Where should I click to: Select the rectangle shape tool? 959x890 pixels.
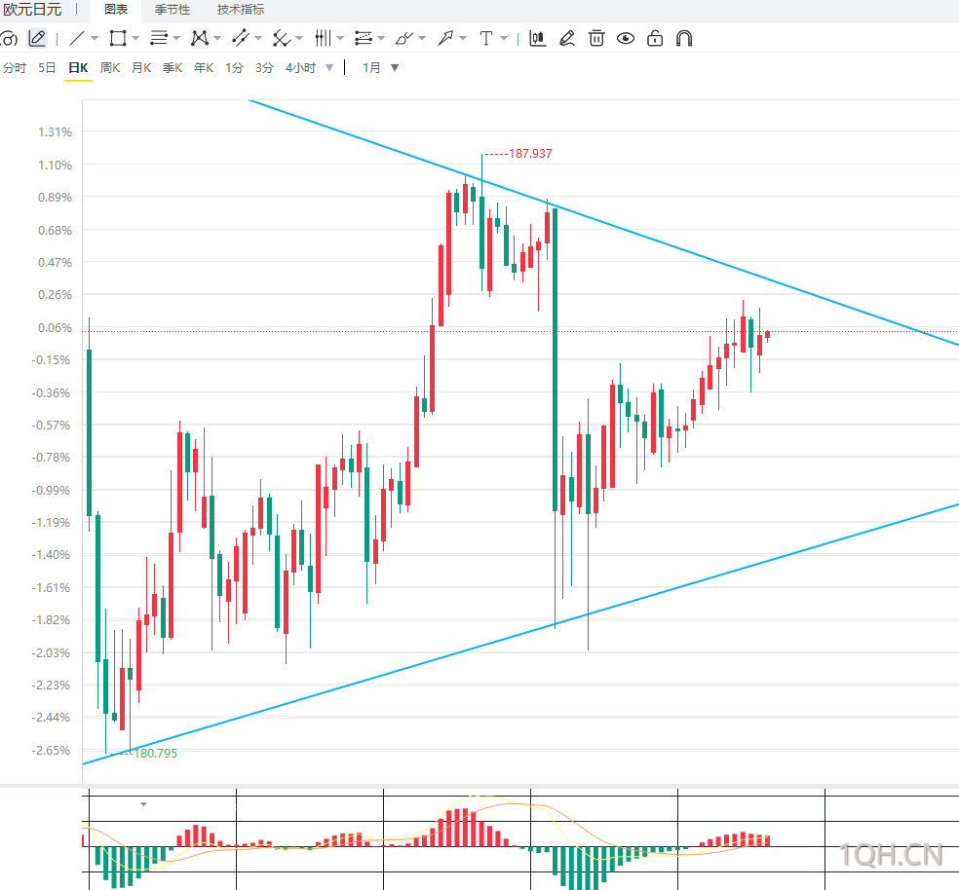[x=117, y=39]
